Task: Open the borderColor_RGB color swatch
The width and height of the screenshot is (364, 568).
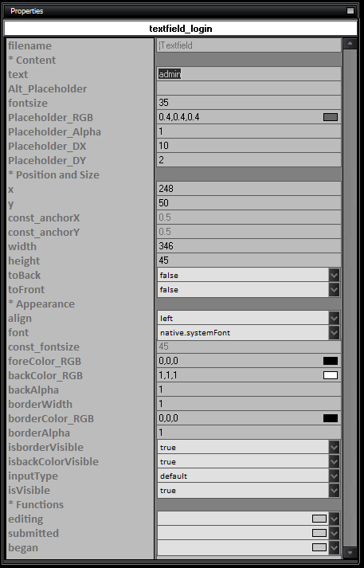Action: [331, 418]
